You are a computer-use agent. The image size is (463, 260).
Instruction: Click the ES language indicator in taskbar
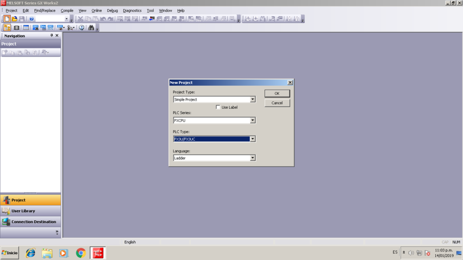(395, 252)
